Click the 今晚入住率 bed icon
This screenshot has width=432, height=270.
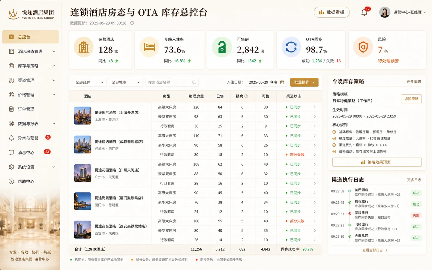[x=149, y=47]
